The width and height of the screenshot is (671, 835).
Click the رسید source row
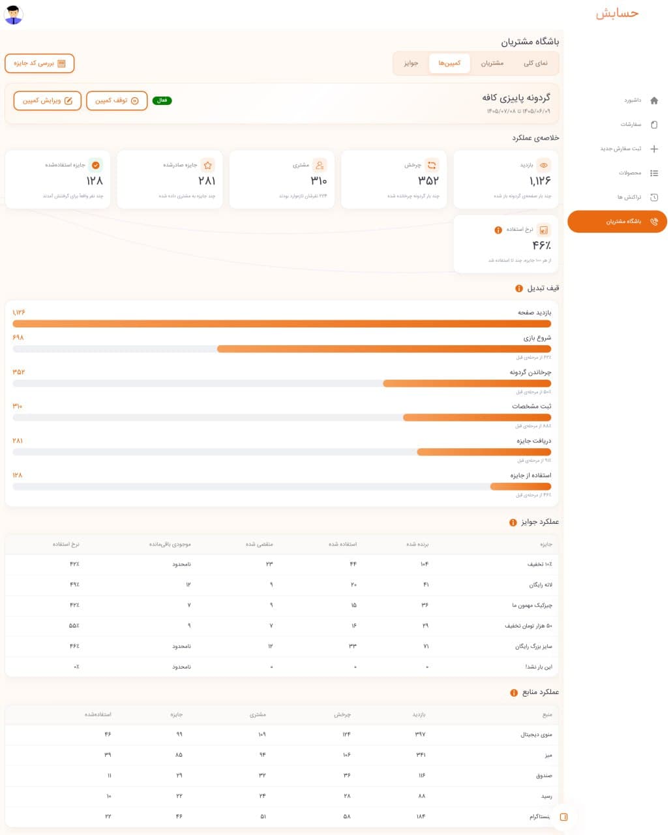282,797
